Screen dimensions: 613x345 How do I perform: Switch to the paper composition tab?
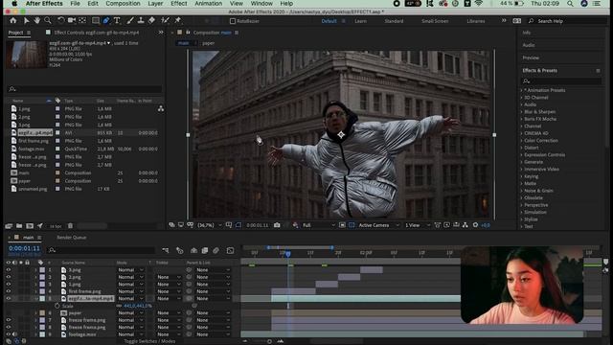click(x=209, y=43)
